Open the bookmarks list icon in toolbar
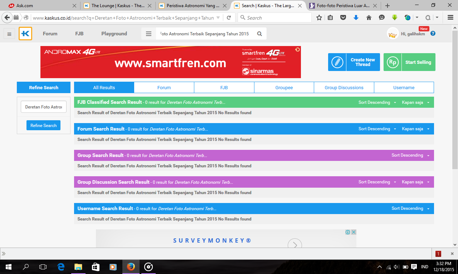 coord(330,17)
